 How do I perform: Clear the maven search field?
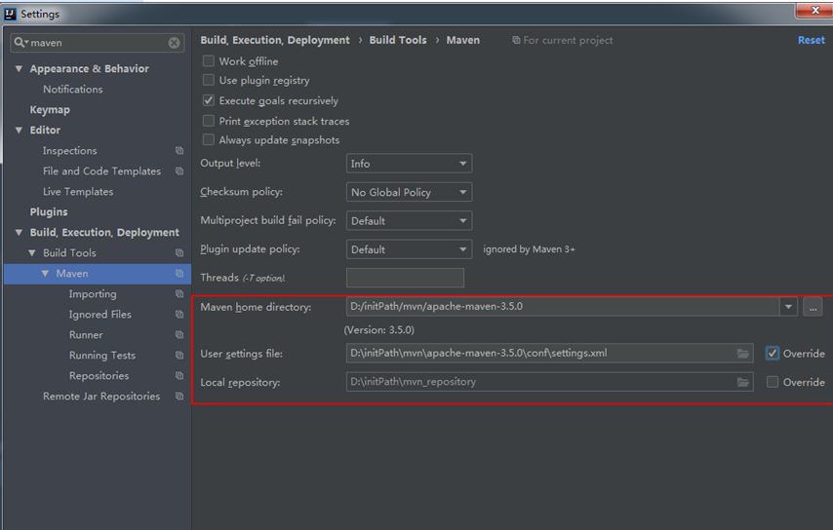(x=174, y=43)
